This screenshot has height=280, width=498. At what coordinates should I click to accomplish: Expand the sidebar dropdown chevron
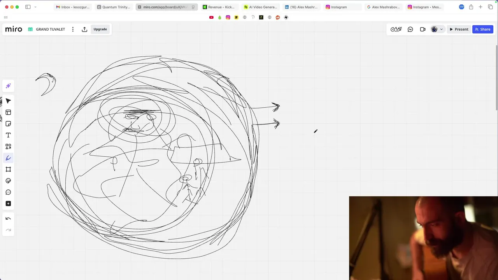click(x=35, y=7)
